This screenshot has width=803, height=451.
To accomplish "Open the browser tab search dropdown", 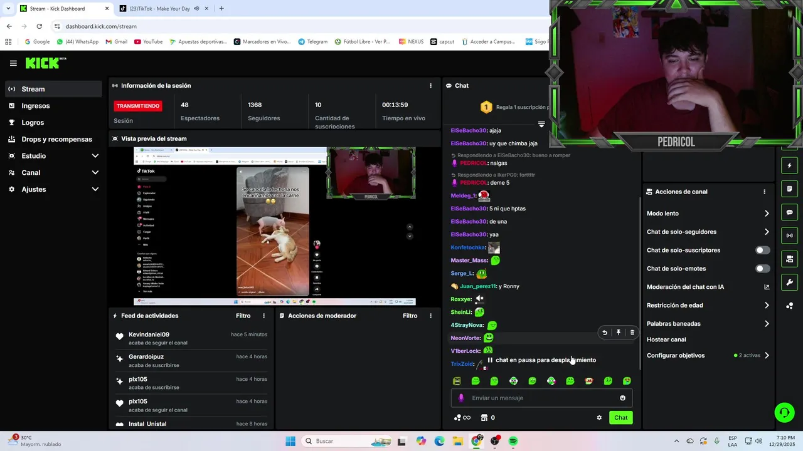I will pos(7,9).
